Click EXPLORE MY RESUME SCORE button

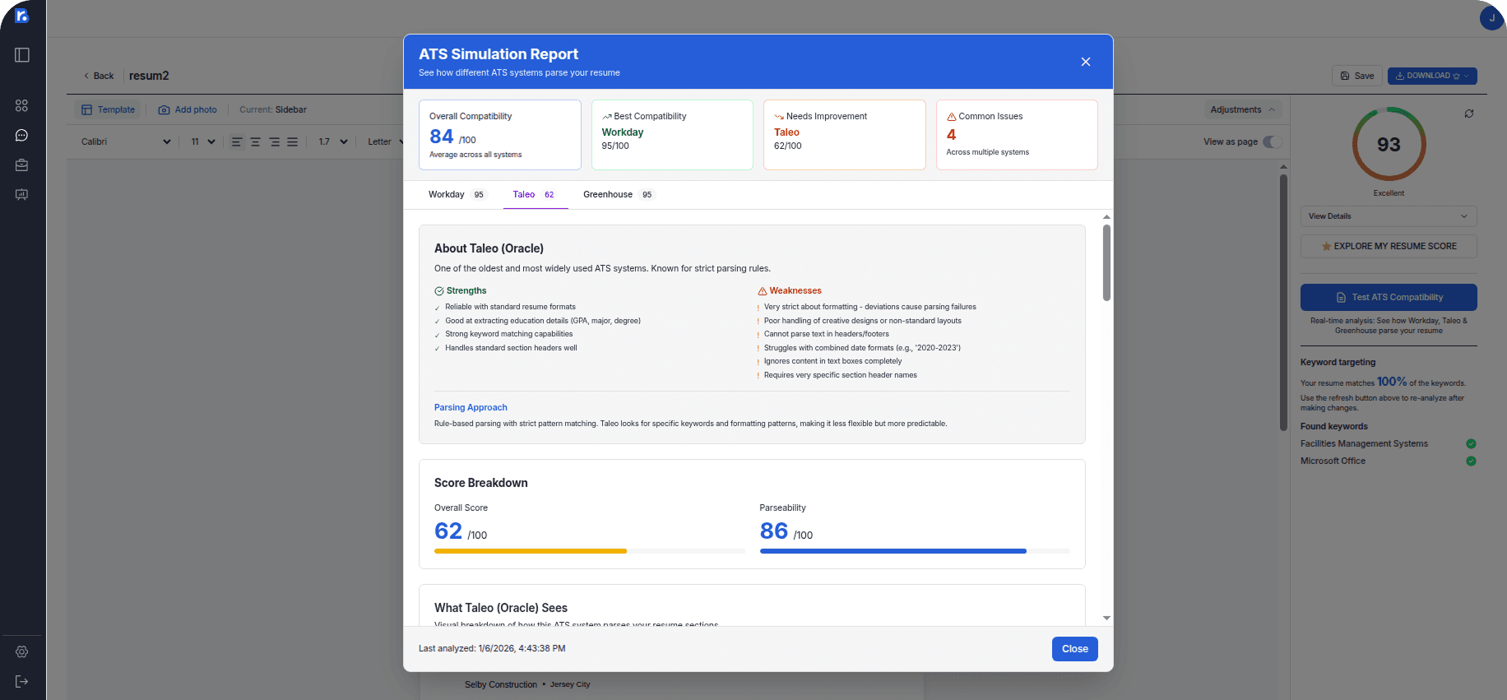pyautogui.click(x=1389, y=246)
